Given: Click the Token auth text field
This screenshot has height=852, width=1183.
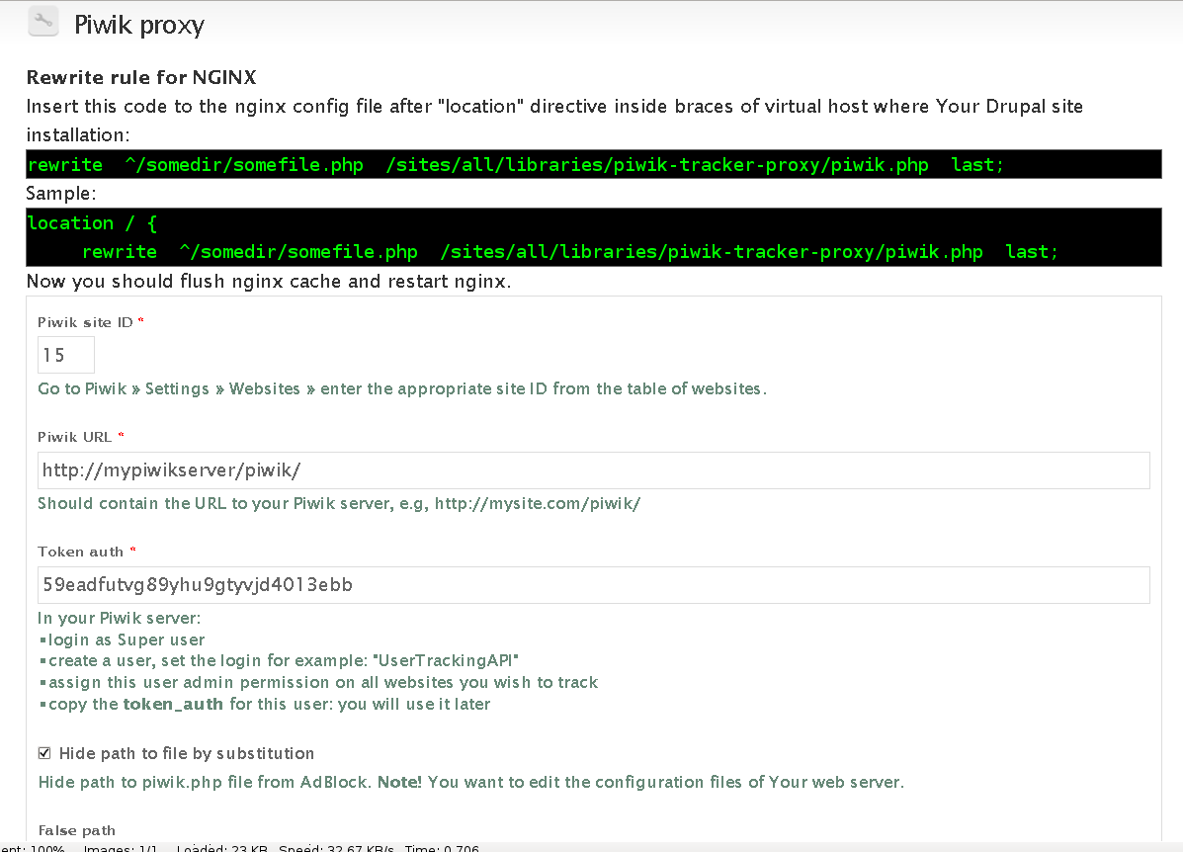Looking at the screenshot, I should 594,585.
